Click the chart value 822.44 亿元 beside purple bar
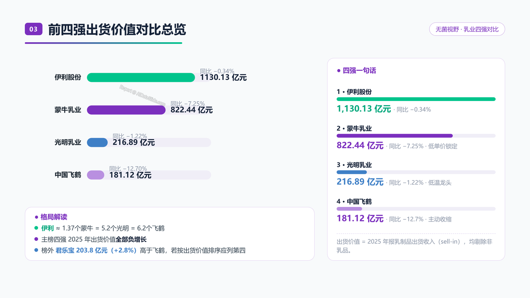This screenshot has height=298, width=530. (192, 110)
